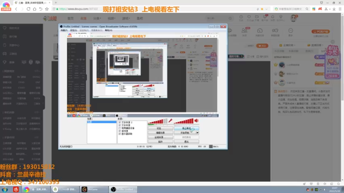Expand the 分类 dropdown in Douyu nav
344x193 pixels.
point(97,18)
